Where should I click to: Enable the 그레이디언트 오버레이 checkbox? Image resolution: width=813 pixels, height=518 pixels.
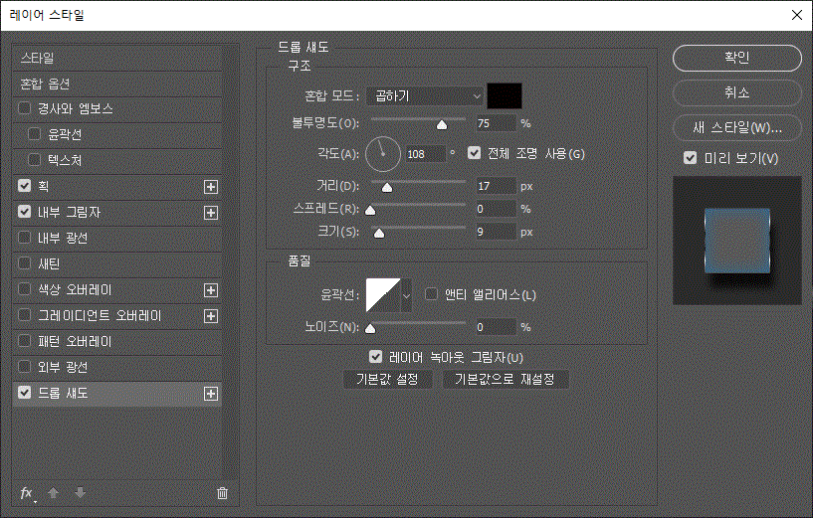click(x=24, y=315)
